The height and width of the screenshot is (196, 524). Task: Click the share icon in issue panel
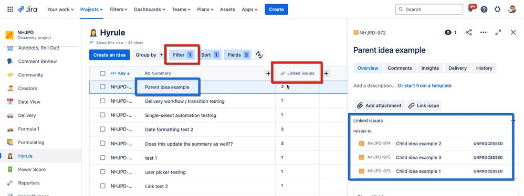click(x=468, y=32)
